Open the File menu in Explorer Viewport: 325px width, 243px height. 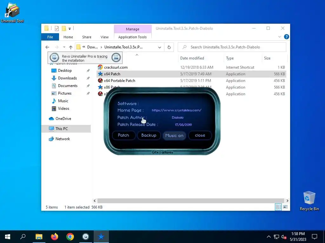50,37
